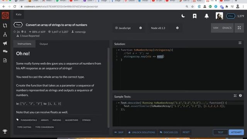
Task: Open author romerojp profile link
Action: tap(80, 32)
